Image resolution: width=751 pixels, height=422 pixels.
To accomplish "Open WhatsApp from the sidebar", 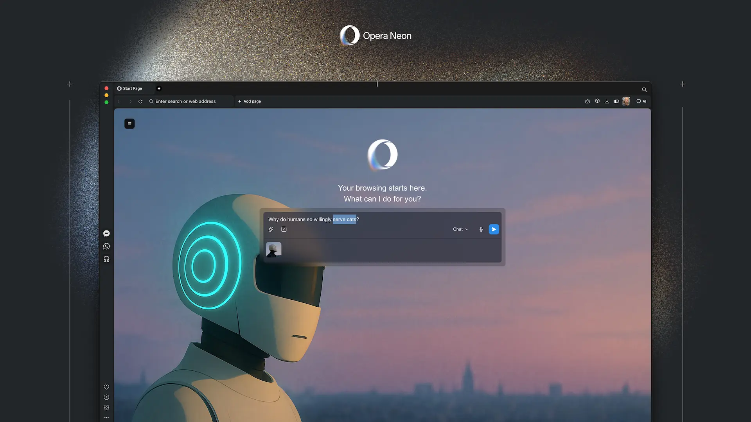I will pos(106,246).
